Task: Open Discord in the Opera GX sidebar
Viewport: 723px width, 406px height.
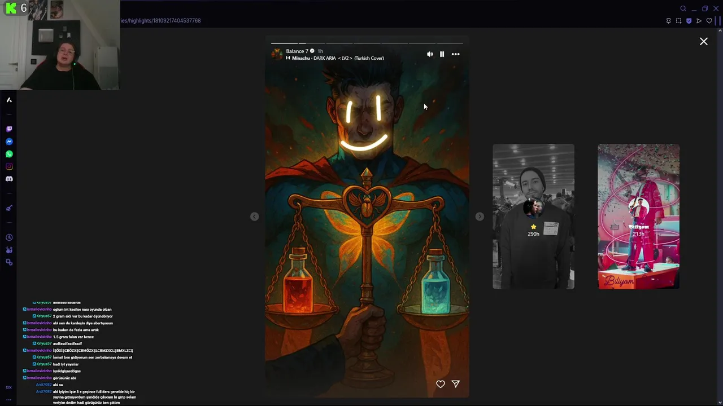Action: [9, 179]
